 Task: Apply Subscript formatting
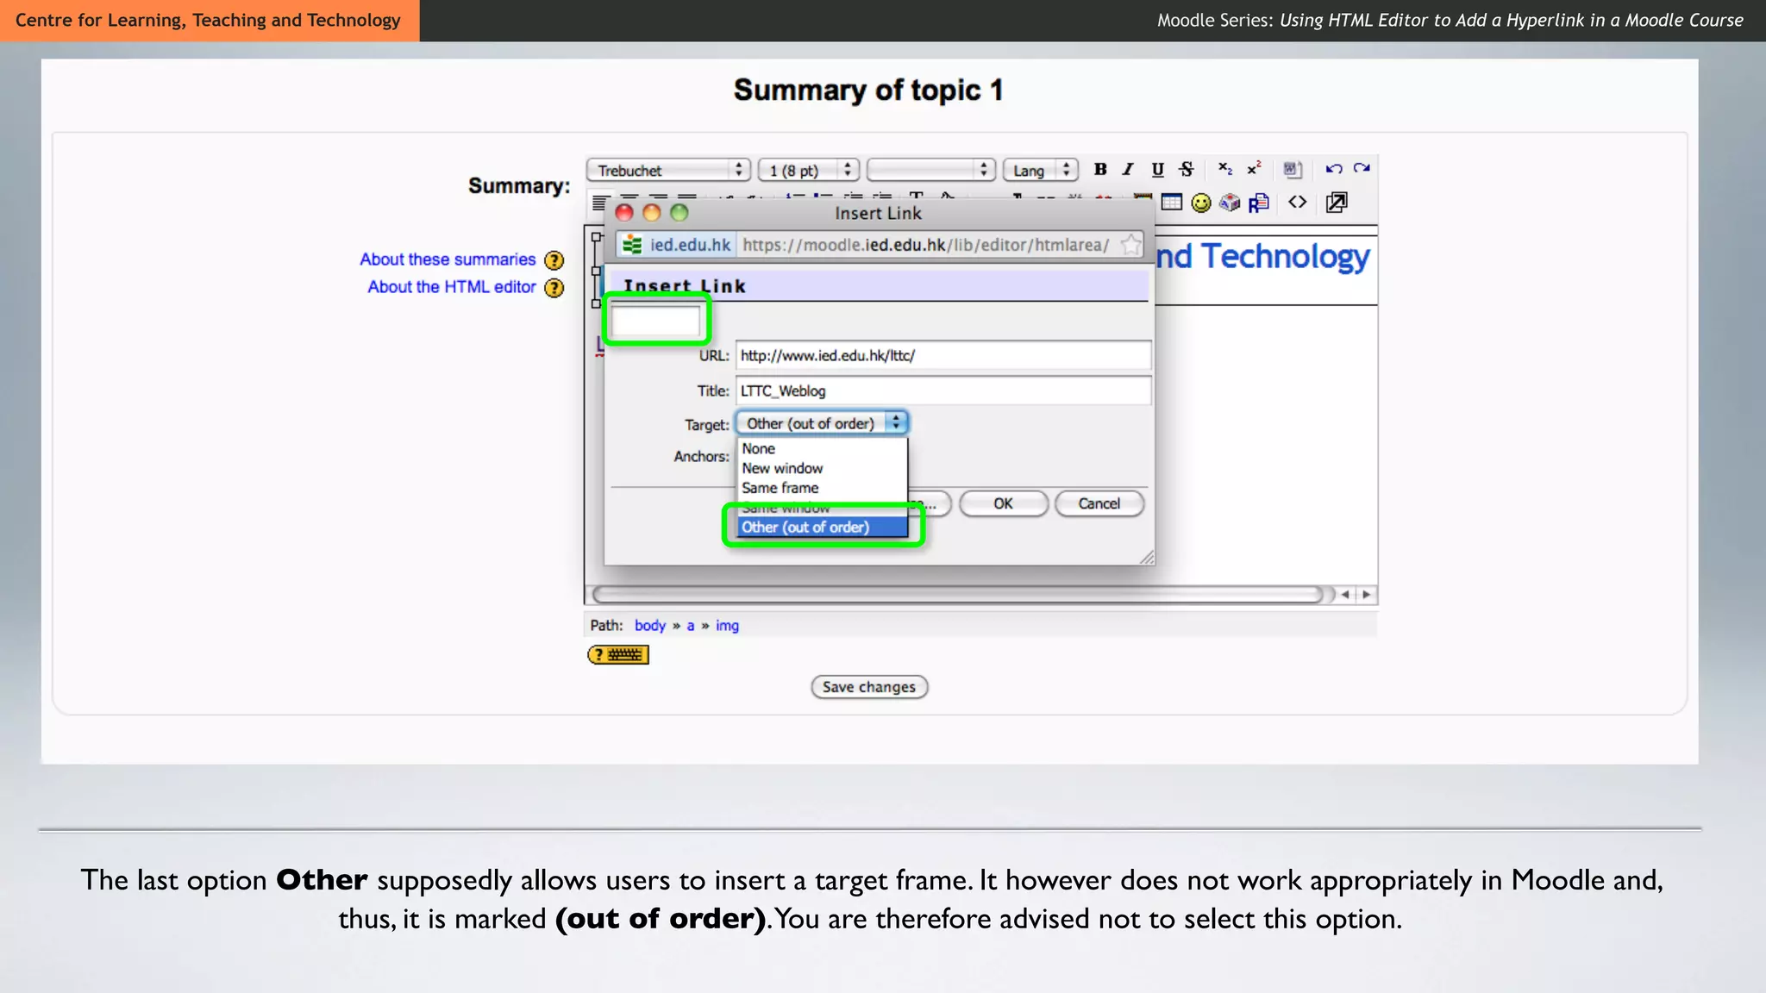pyautogui.click(x=1225, y=169)
